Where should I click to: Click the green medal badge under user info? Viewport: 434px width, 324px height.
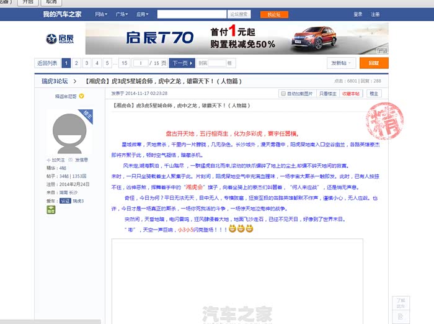pyautogui.click(x=51, y=210)
